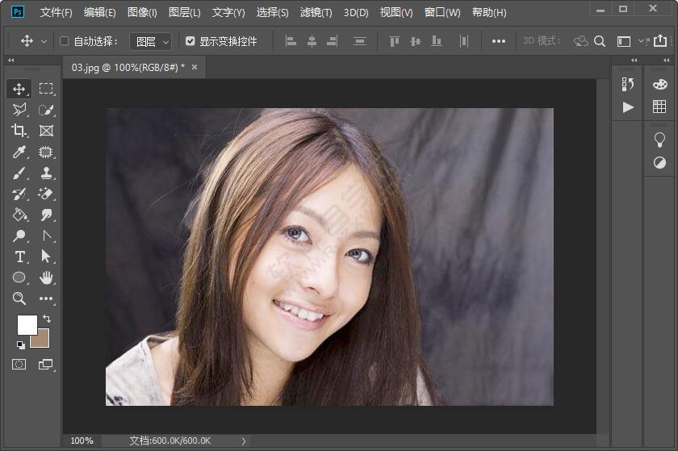Select the Zoom tool in toolbox
The width and height of the screenshot is (678, 451).
click(19, 298)
